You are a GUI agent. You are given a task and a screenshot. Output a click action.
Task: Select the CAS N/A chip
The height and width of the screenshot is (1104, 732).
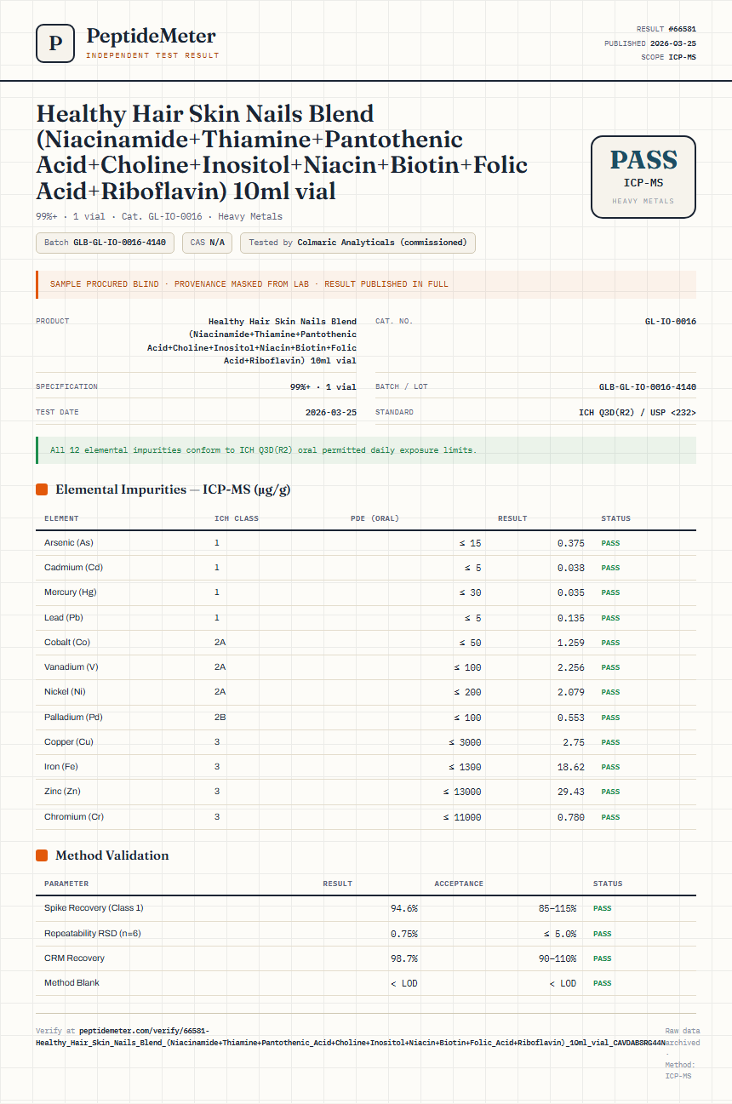point(208,243)
